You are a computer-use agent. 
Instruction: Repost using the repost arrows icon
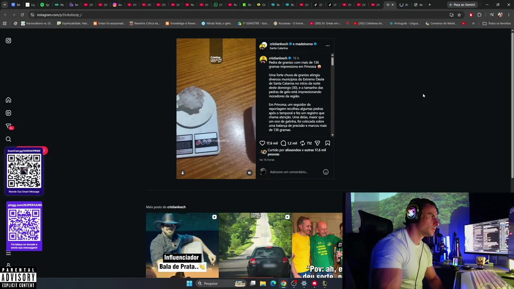[x=303, y=143]
